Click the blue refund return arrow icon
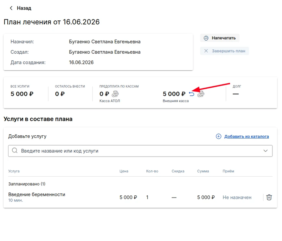 click(x=191, y=94)
